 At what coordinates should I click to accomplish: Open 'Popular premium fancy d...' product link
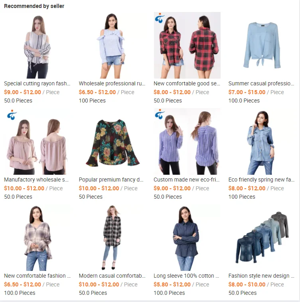(x=111, y=180)
